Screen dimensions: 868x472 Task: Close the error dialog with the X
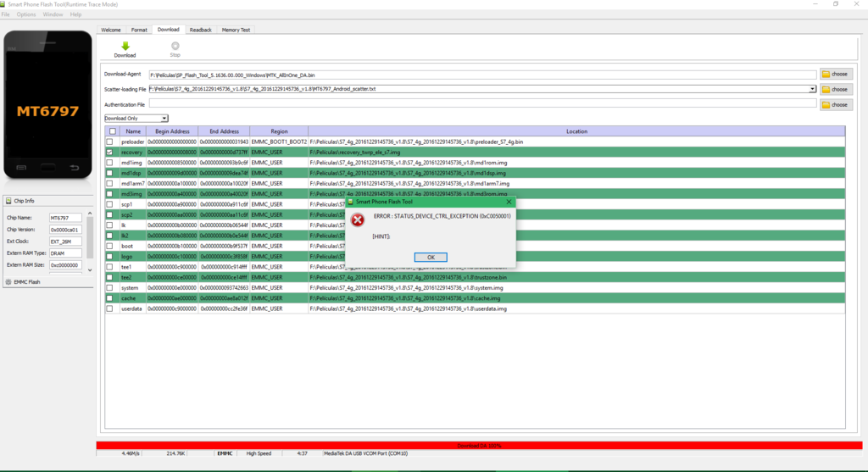[509, 202]
